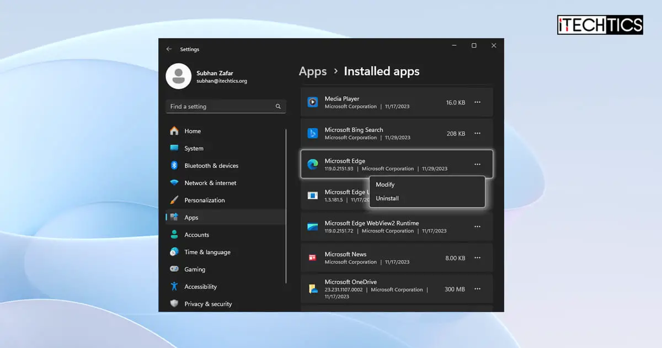The width and height of the screenshot is (662, 348).
Task: Click the Microsoft News app icon
Action: pyautogui.click(x=313, y=257)
